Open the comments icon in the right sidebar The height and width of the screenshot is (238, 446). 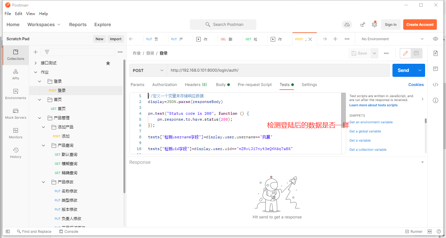(436, 69)
